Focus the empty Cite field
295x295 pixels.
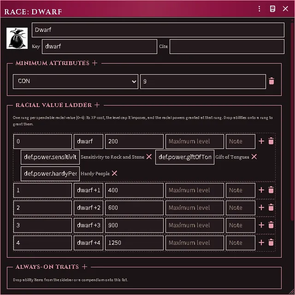(x=227, y=47)
